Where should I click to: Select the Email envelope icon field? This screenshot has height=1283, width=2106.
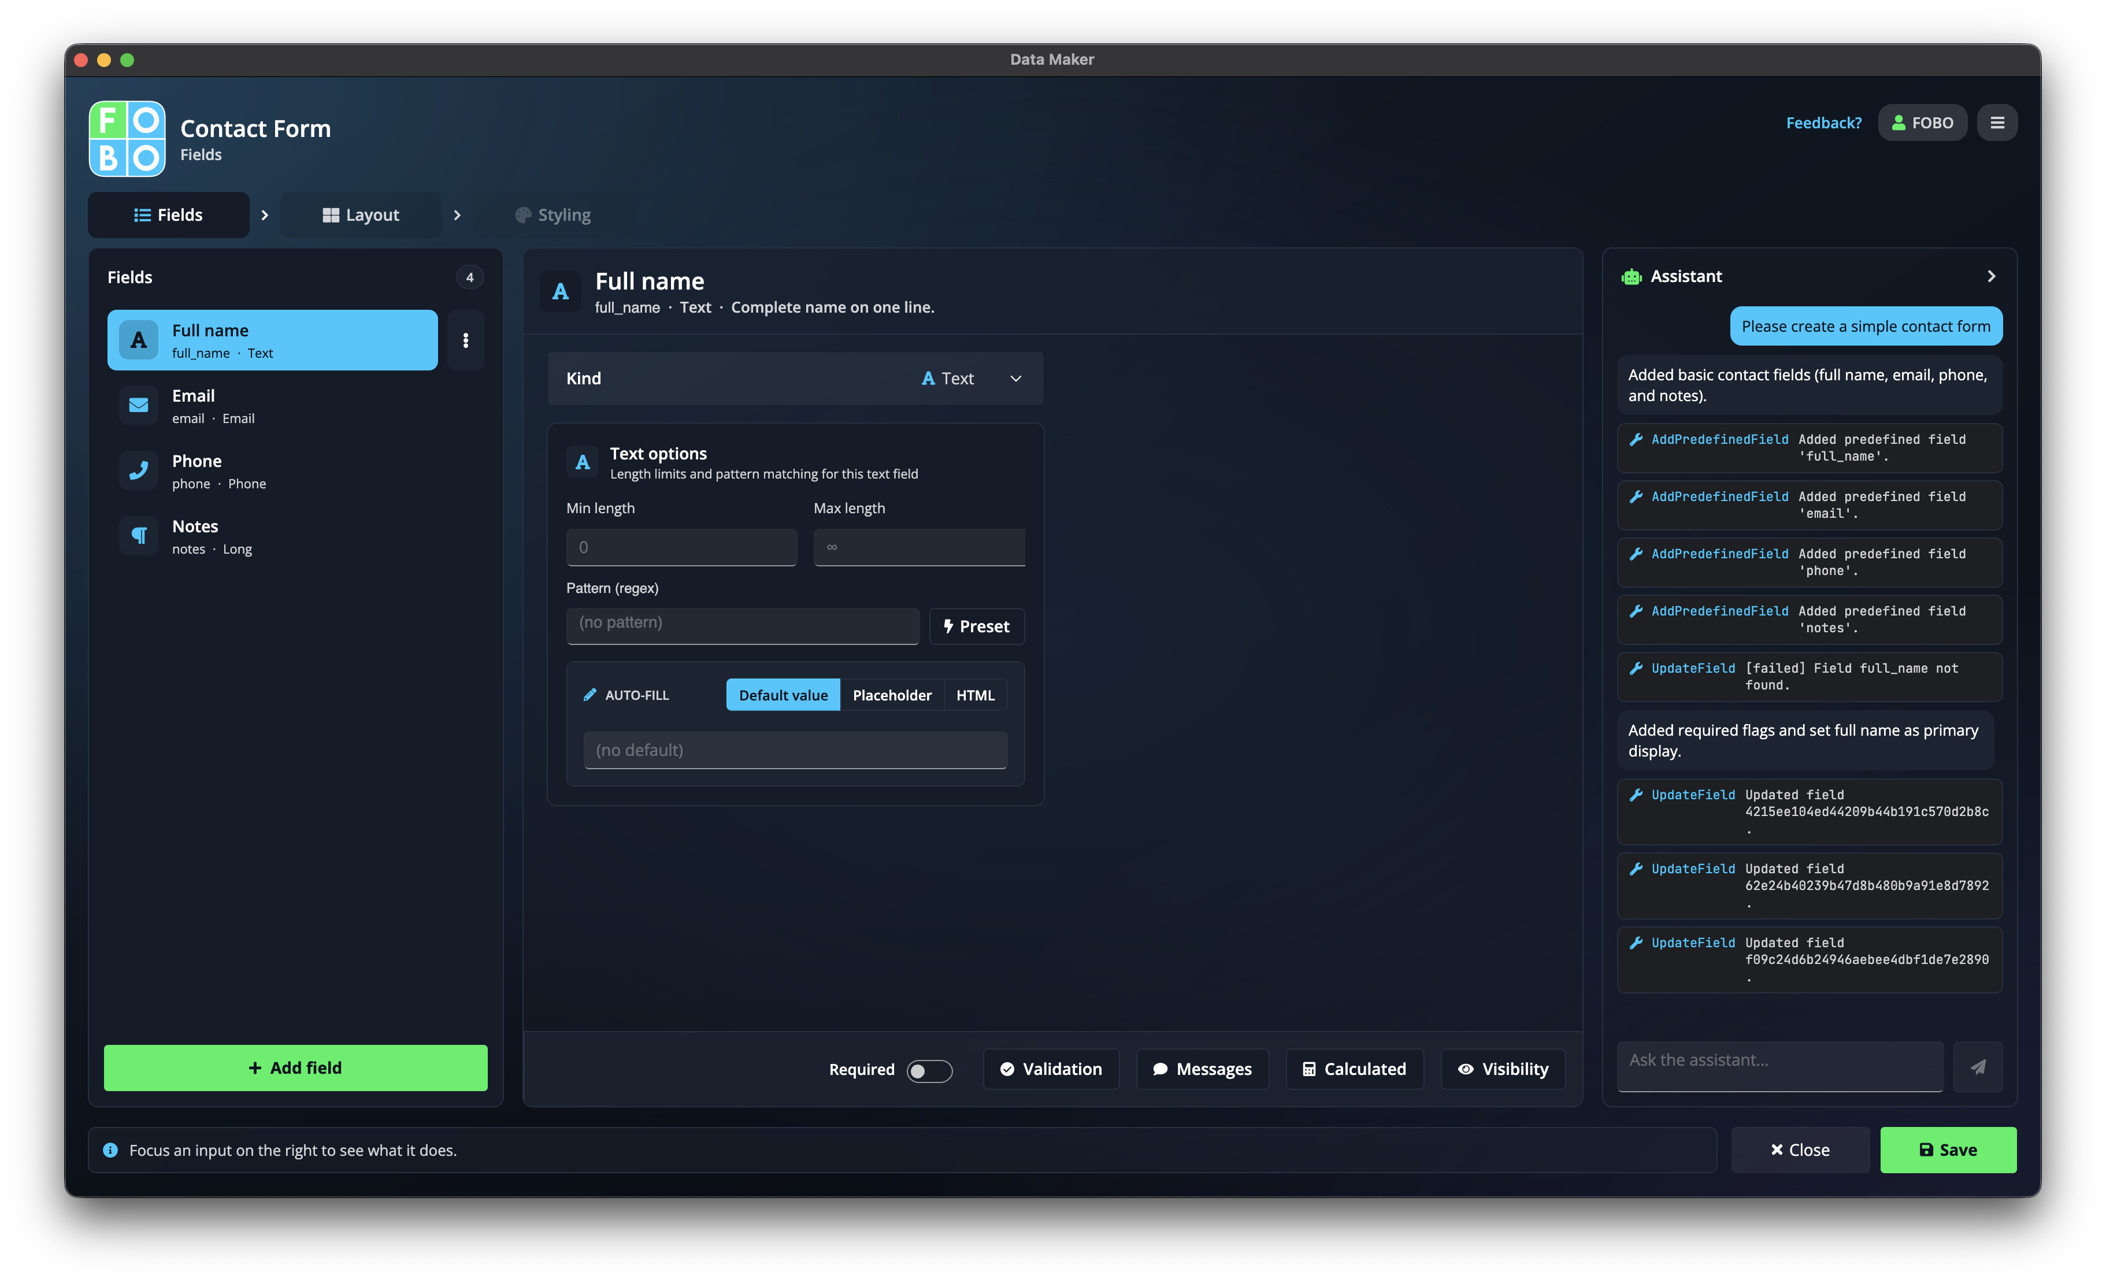[x=139, y=405]
